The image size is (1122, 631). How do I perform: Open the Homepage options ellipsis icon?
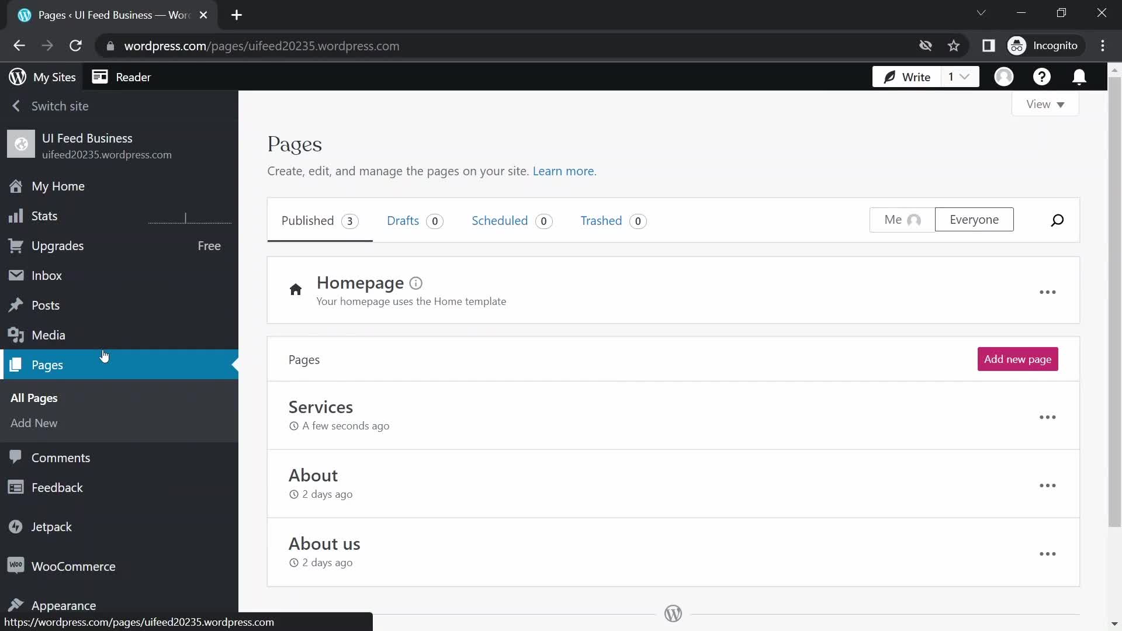coord(1048,291)
